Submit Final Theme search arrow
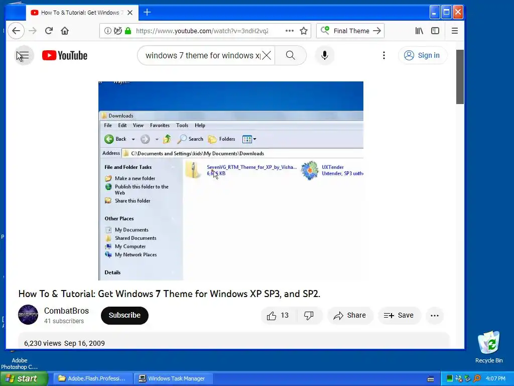The image size is (514, 386). 377,31
